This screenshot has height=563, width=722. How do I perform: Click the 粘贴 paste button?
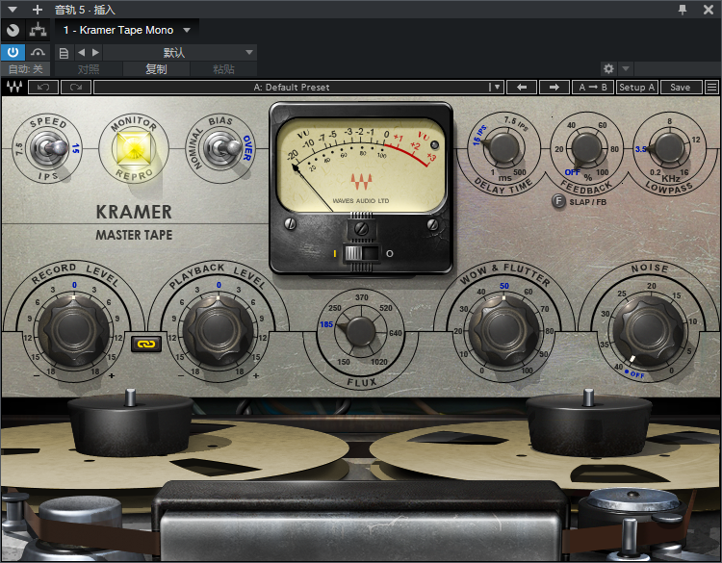[223, 69]
